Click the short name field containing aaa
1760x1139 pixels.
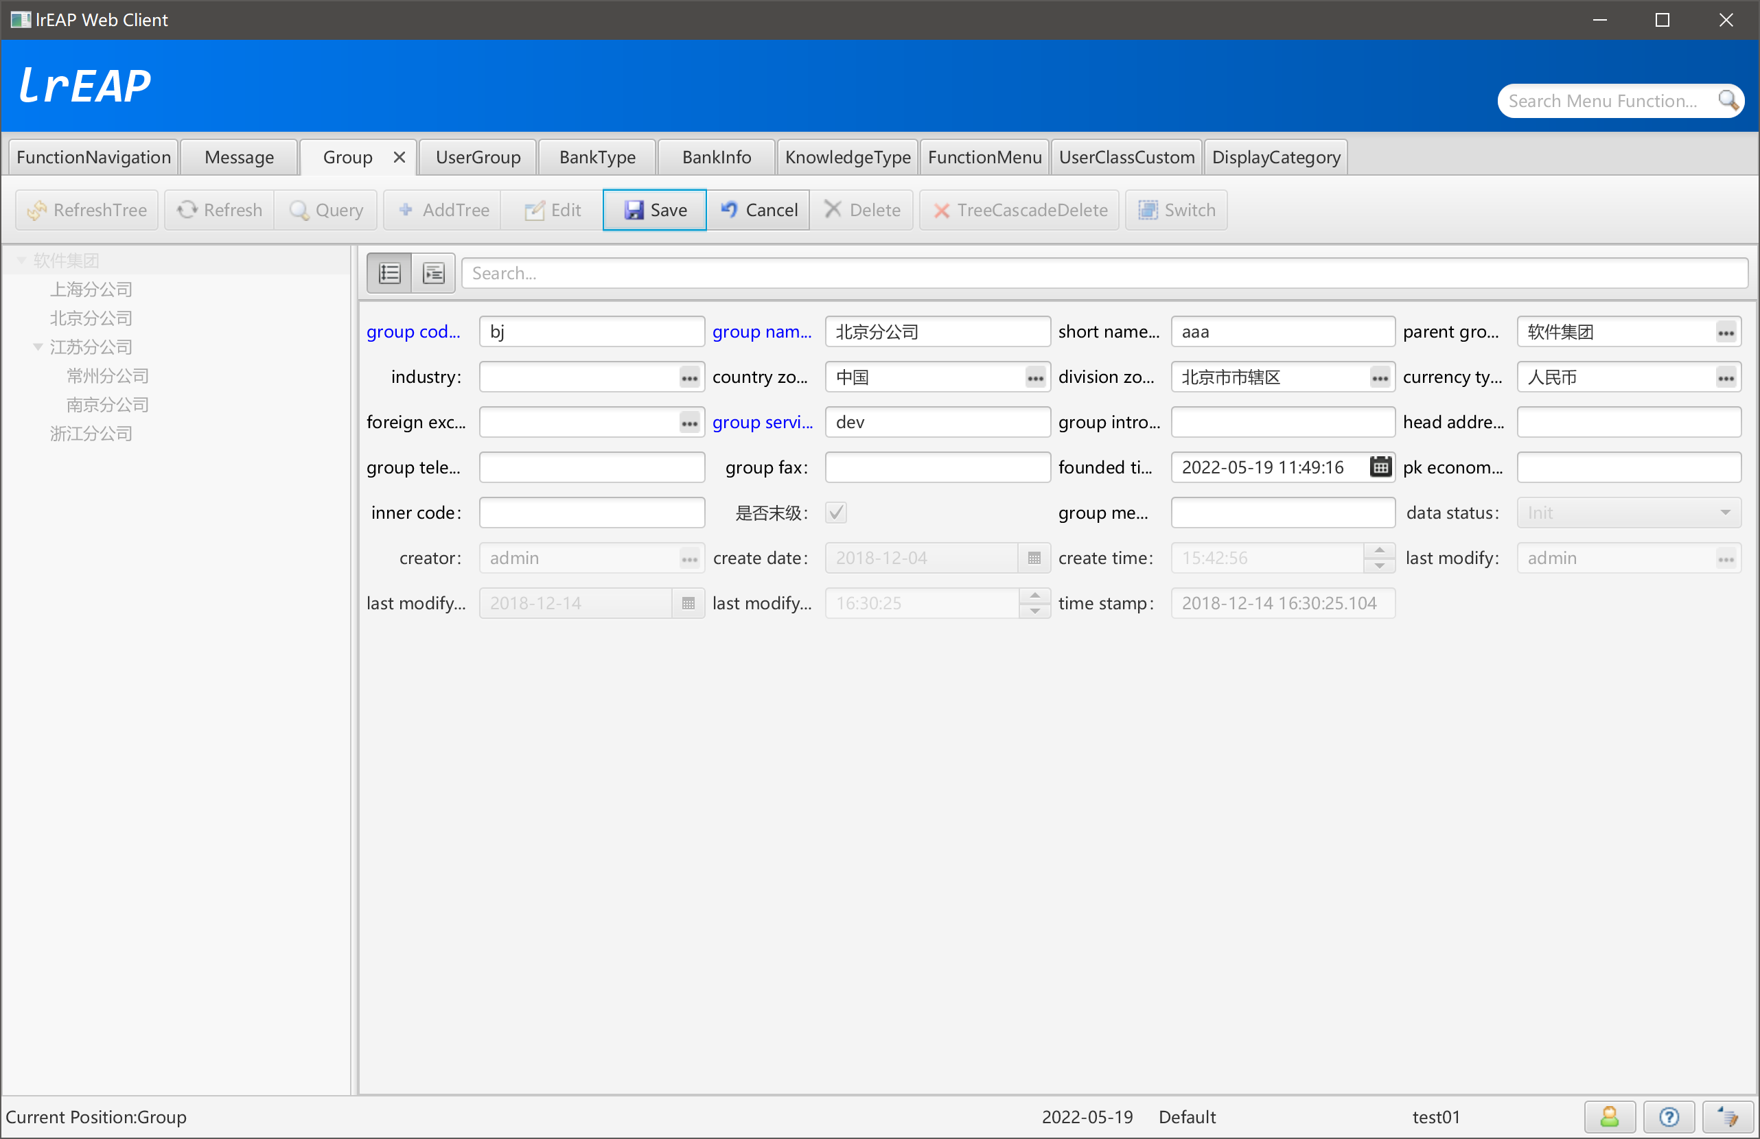(1283, 332)
